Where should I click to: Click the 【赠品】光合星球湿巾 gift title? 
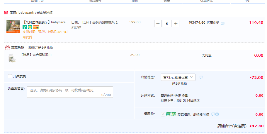click(x=36, y=55)
